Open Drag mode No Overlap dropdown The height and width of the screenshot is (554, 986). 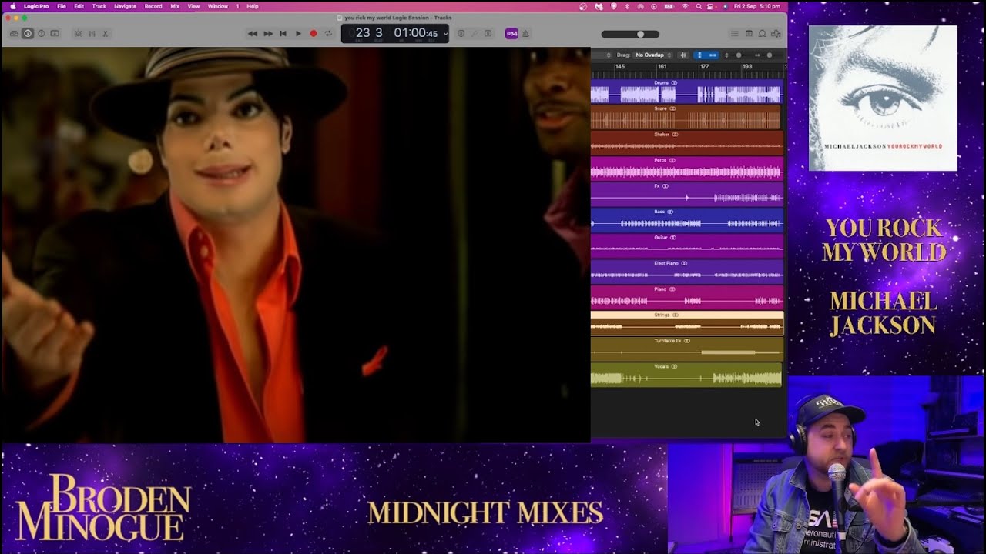point(652,55)
